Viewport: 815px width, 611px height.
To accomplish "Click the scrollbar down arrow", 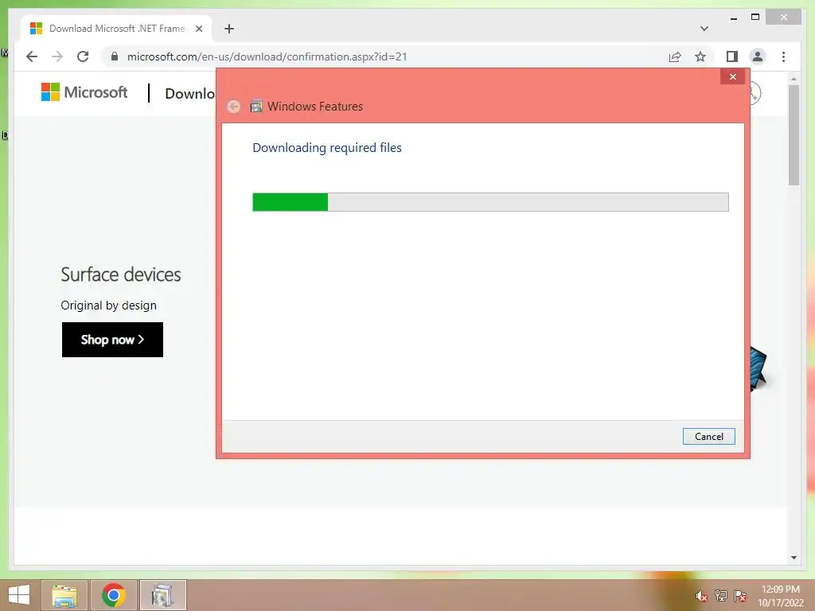I will click(x=794, y=558).
